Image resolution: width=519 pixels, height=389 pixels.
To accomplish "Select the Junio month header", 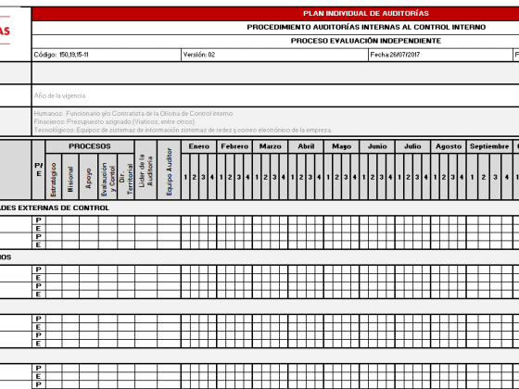I will click(x=377, y=146).
